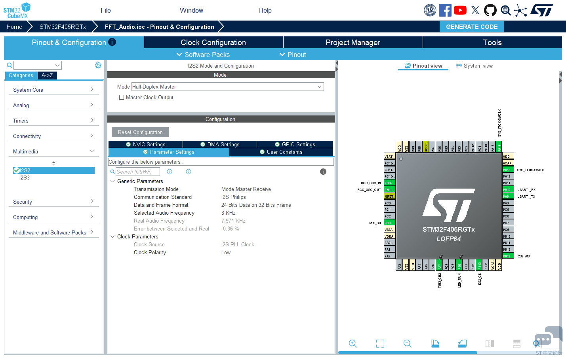Click the PB12 pin labeled I2S2_WS
566x359 pixels.
pyautogui.click(x=508, y=256)
